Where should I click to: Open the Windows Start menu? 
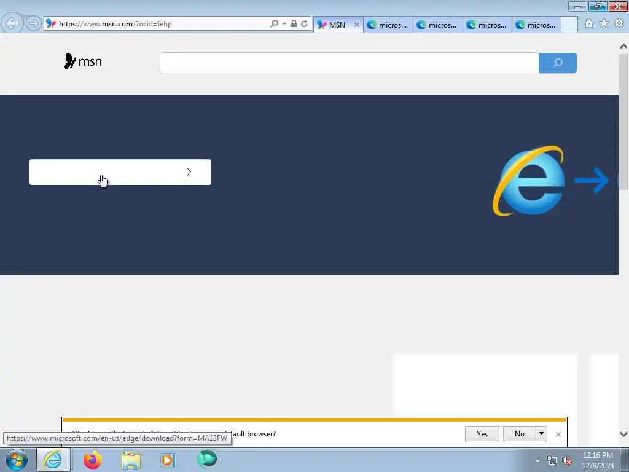point(17,460)
